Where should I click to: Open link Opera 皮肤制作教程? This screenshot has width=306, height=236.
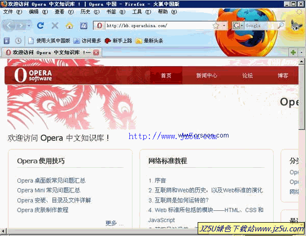[x=43, y=210]
